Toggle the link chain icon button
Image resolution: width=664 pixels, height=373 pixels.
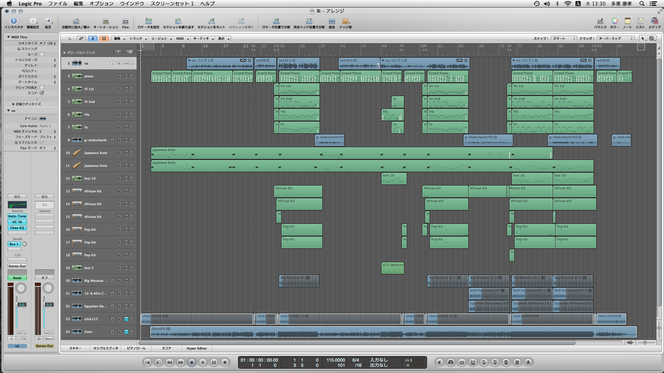tap(81, 38)
